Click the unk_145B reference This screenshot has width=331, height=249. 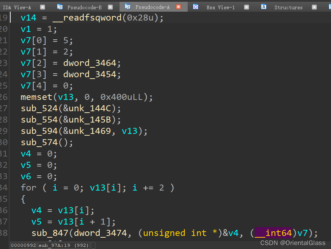(90, 120)
